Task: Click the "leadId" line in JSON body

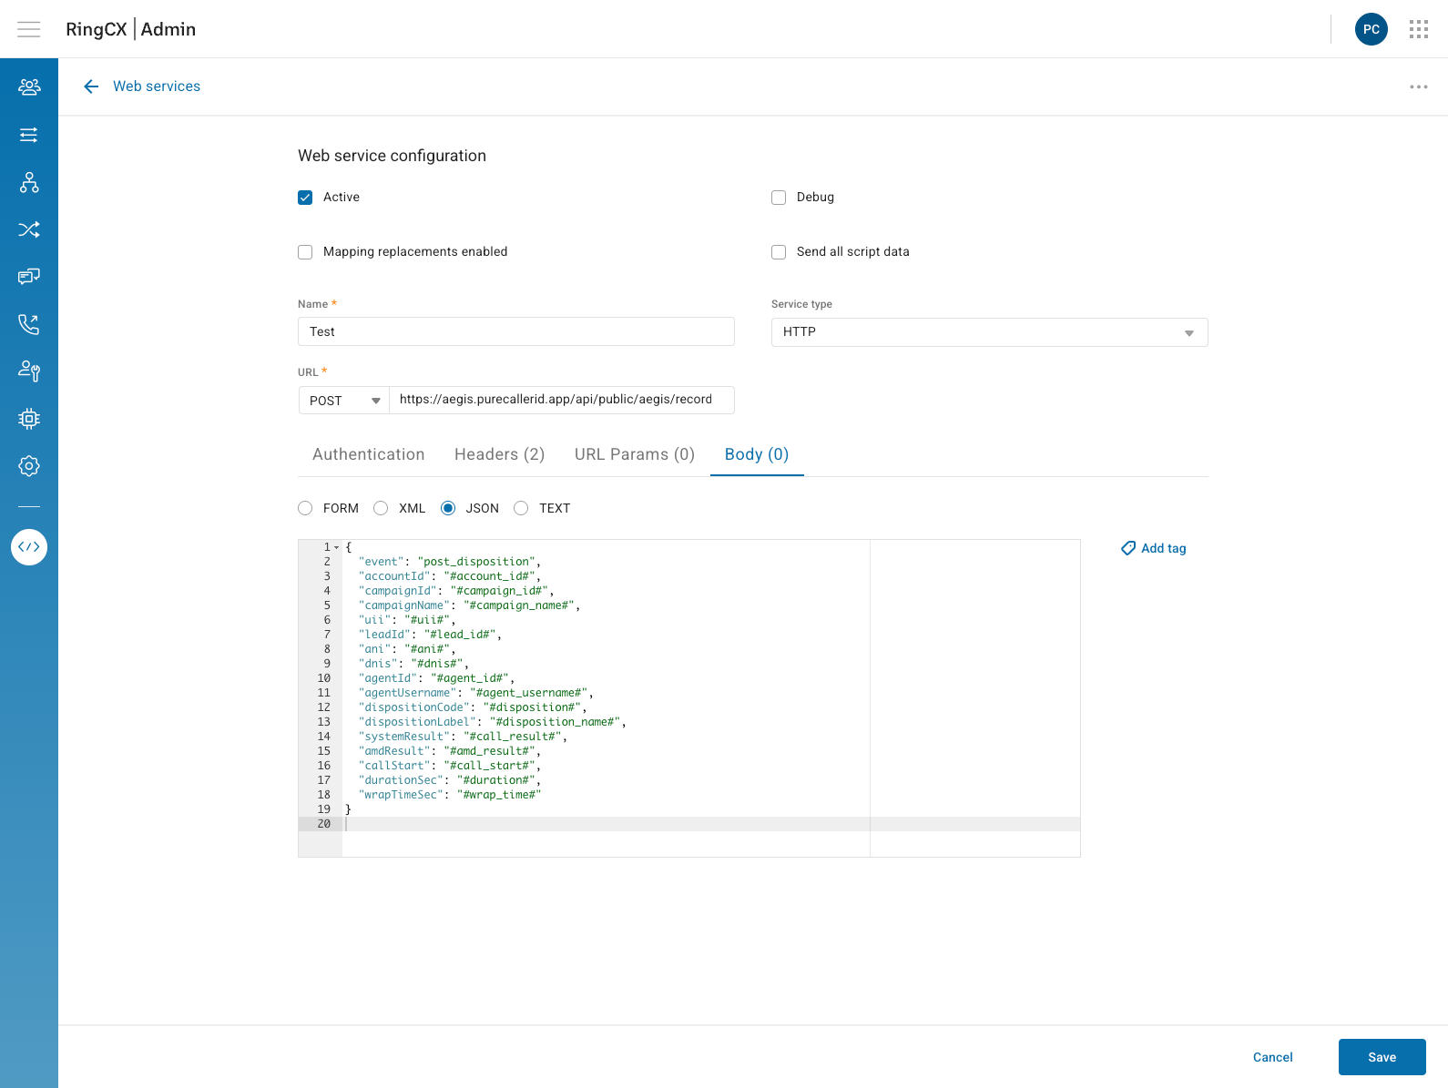Action: pos(431,635)
